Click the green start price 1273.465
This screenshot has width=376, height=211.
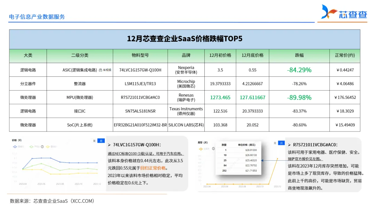pyautogui.click(x=220, y=98)
